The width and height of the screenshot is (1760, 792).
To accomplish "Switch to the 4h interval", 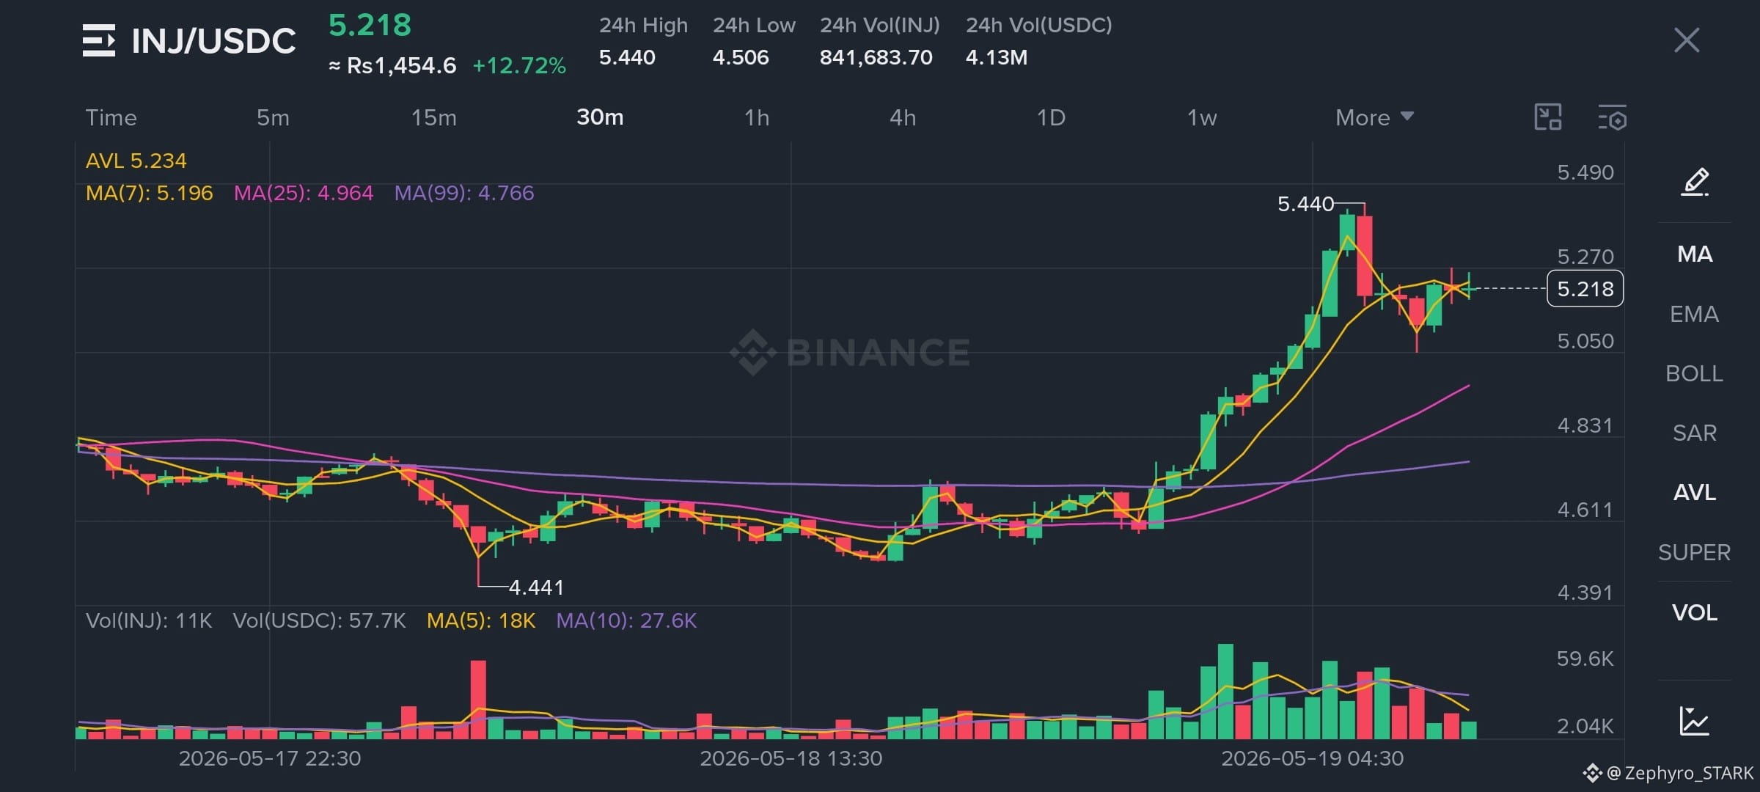I will pyautogui.click(x=903, y=117).
